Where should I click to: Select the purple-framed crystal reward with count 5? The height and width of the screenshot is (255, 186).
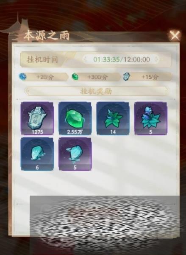click(75, 154)
